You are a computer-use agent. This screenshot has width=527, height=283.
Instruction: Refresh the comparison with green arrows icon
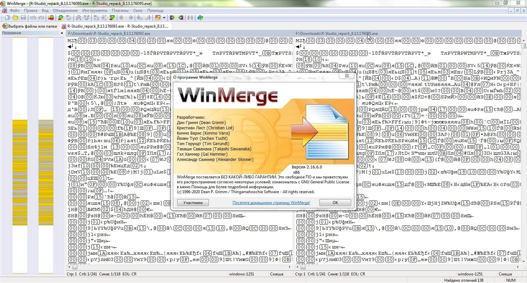pyautogui.click(x=200, y=18)
